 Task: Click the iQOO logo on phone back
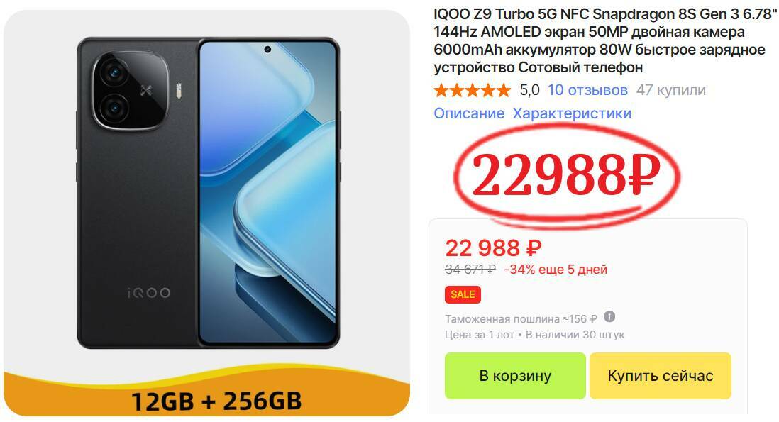[148, 293]
